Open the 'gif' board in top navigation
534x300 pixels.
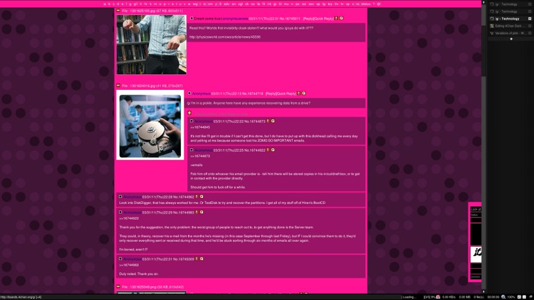136,4
